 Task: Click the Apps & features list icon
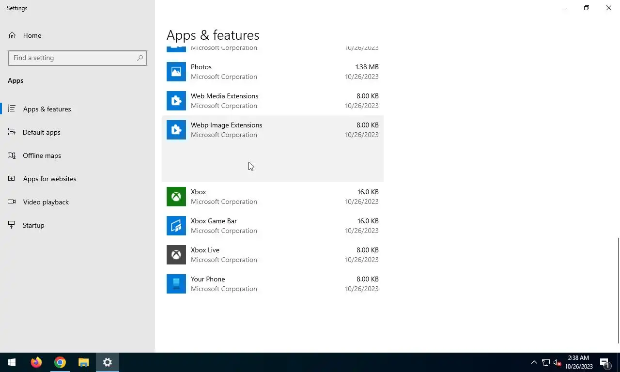(12, 108)
